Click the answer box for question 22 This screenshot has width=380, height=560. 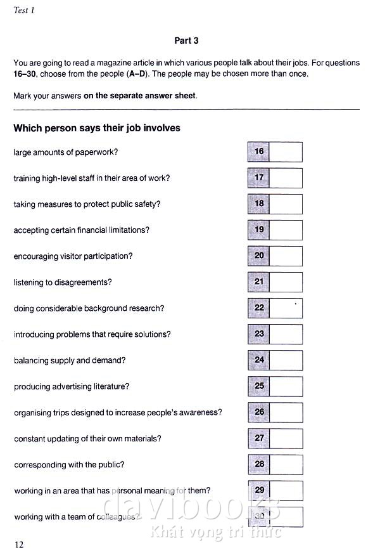(x=286, y=308)
